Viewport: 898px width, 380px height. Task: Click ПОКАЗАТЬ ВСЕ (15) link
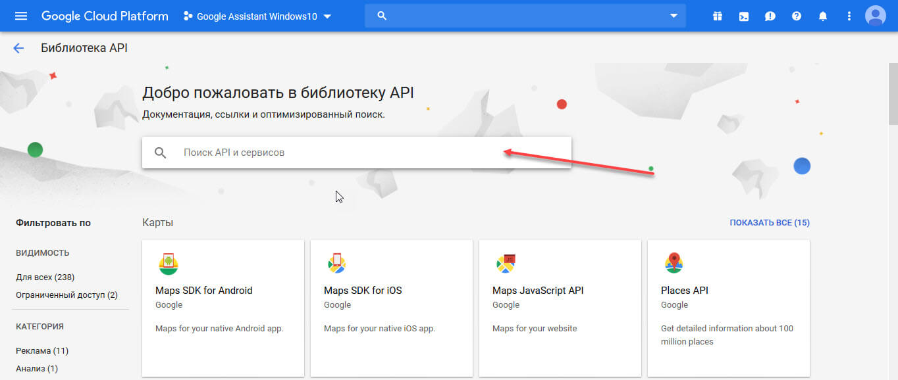click(770, 223)
